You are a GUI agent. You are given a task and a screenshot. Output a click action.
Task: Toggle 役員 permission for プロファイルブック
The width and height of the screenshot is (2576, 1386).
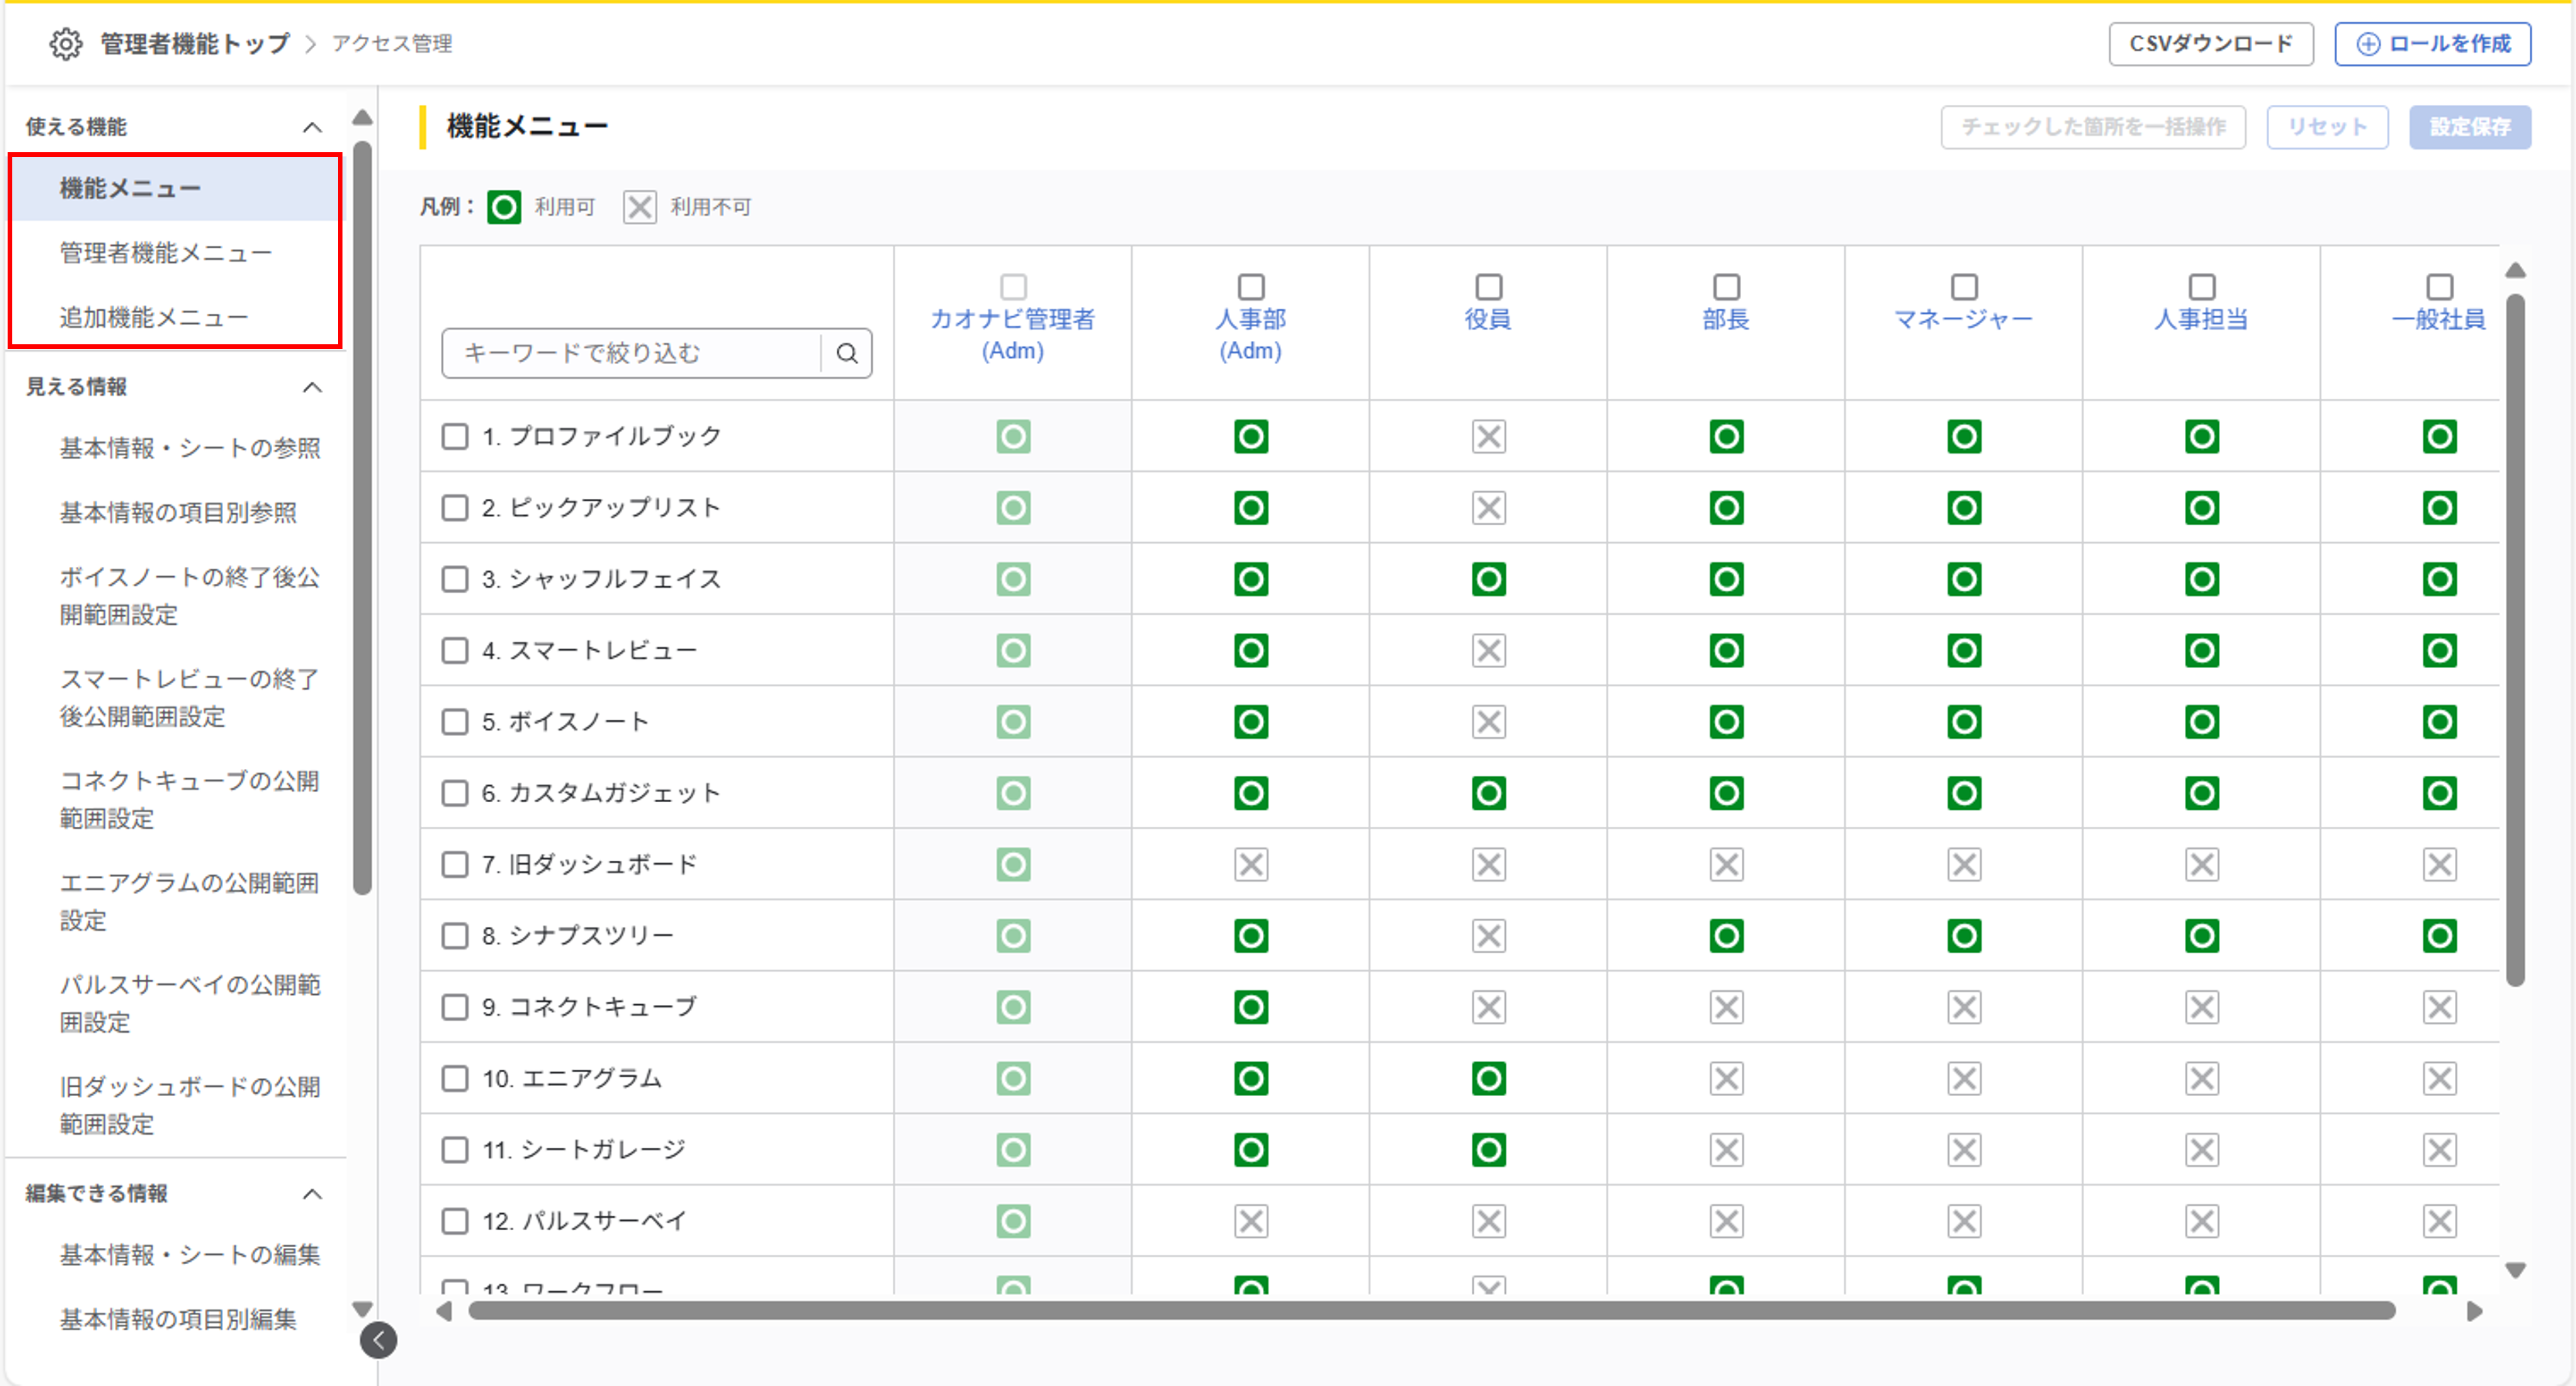click(x=1488, y=437)
